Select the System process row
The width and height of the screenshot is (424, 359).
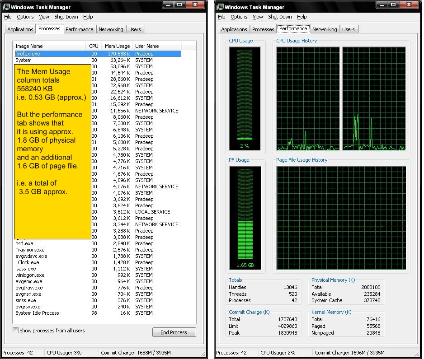[x=98, y=60]
